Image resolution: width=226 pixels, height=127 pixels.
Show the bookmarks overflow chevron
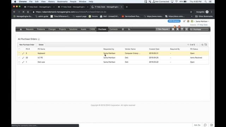point(192,17)
